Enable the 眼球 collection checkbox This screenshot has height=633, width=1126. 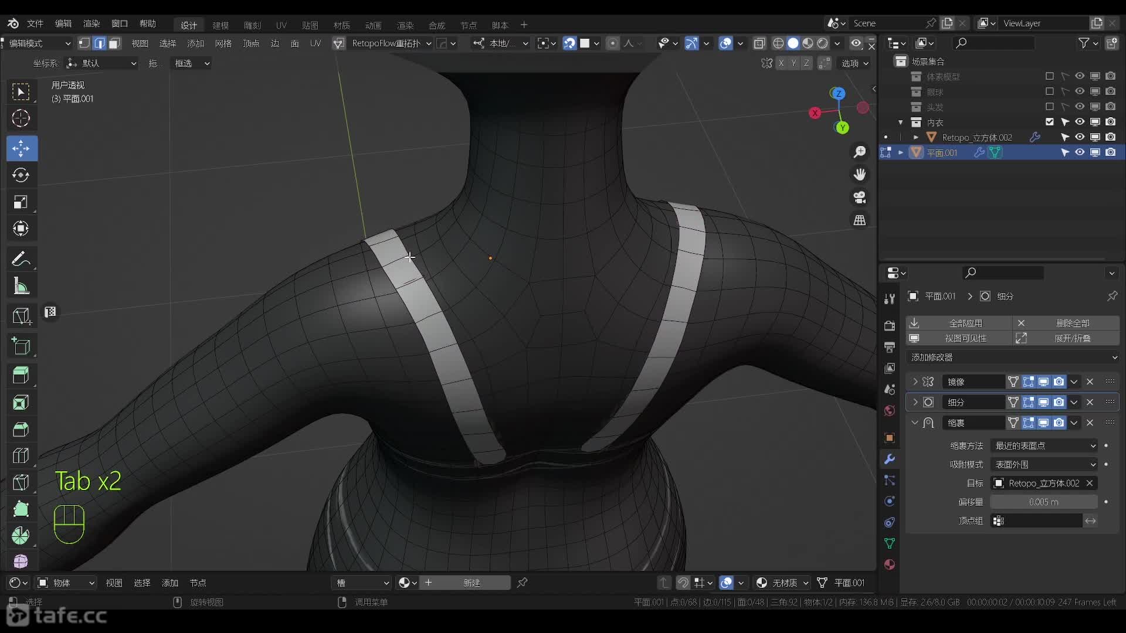coord(1050,91)
